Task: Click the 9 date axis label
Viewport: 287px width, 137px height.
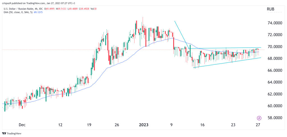Action: [x=172, y=125]
